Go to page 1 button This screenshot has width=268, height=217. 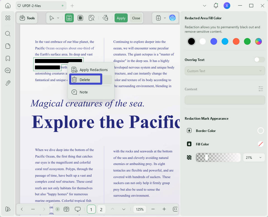click(x=91, y=209)
